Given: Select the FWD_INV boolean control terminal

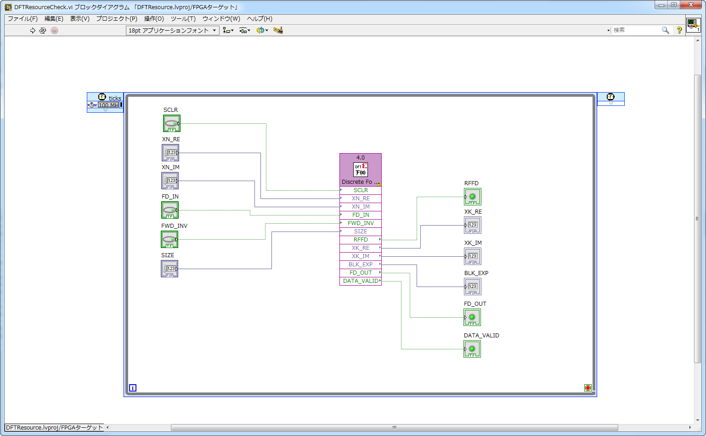Looking at the screenshot, I should (169, 239).
